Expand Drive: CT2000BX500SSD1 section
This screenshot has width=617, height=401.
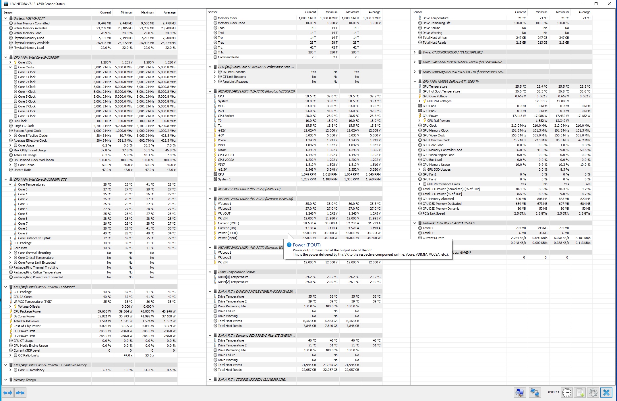[415, 52]
